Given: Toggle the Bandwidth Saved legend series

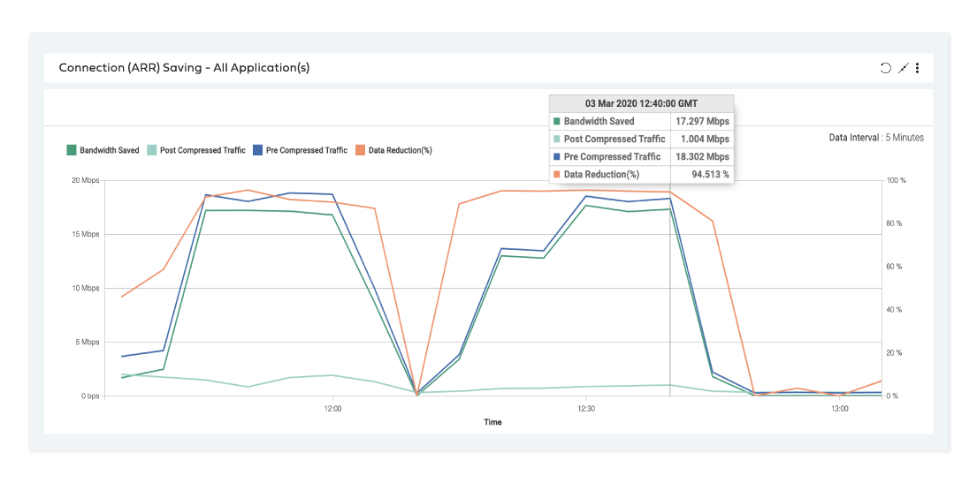Looking at the screenshot, I should (x=103, y=150).
